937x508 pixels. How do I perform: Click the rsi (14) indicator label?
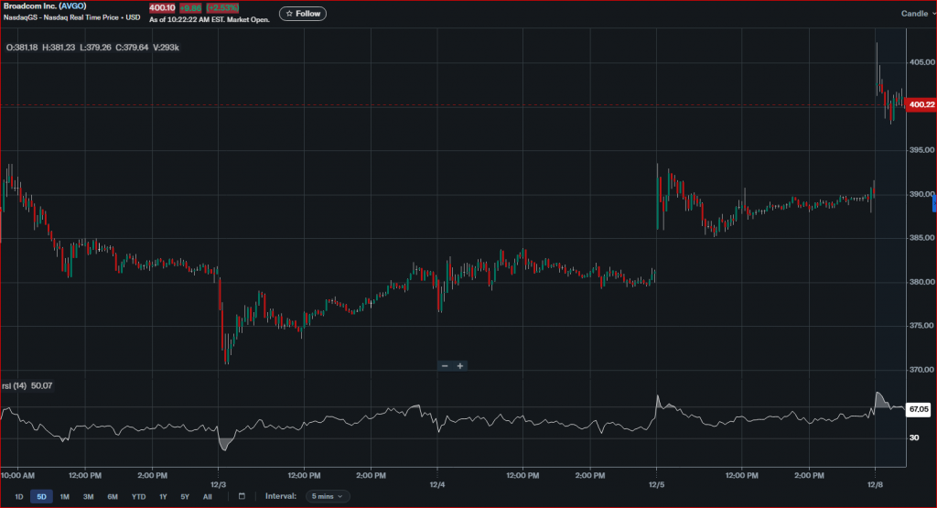[x=16, y=386]
